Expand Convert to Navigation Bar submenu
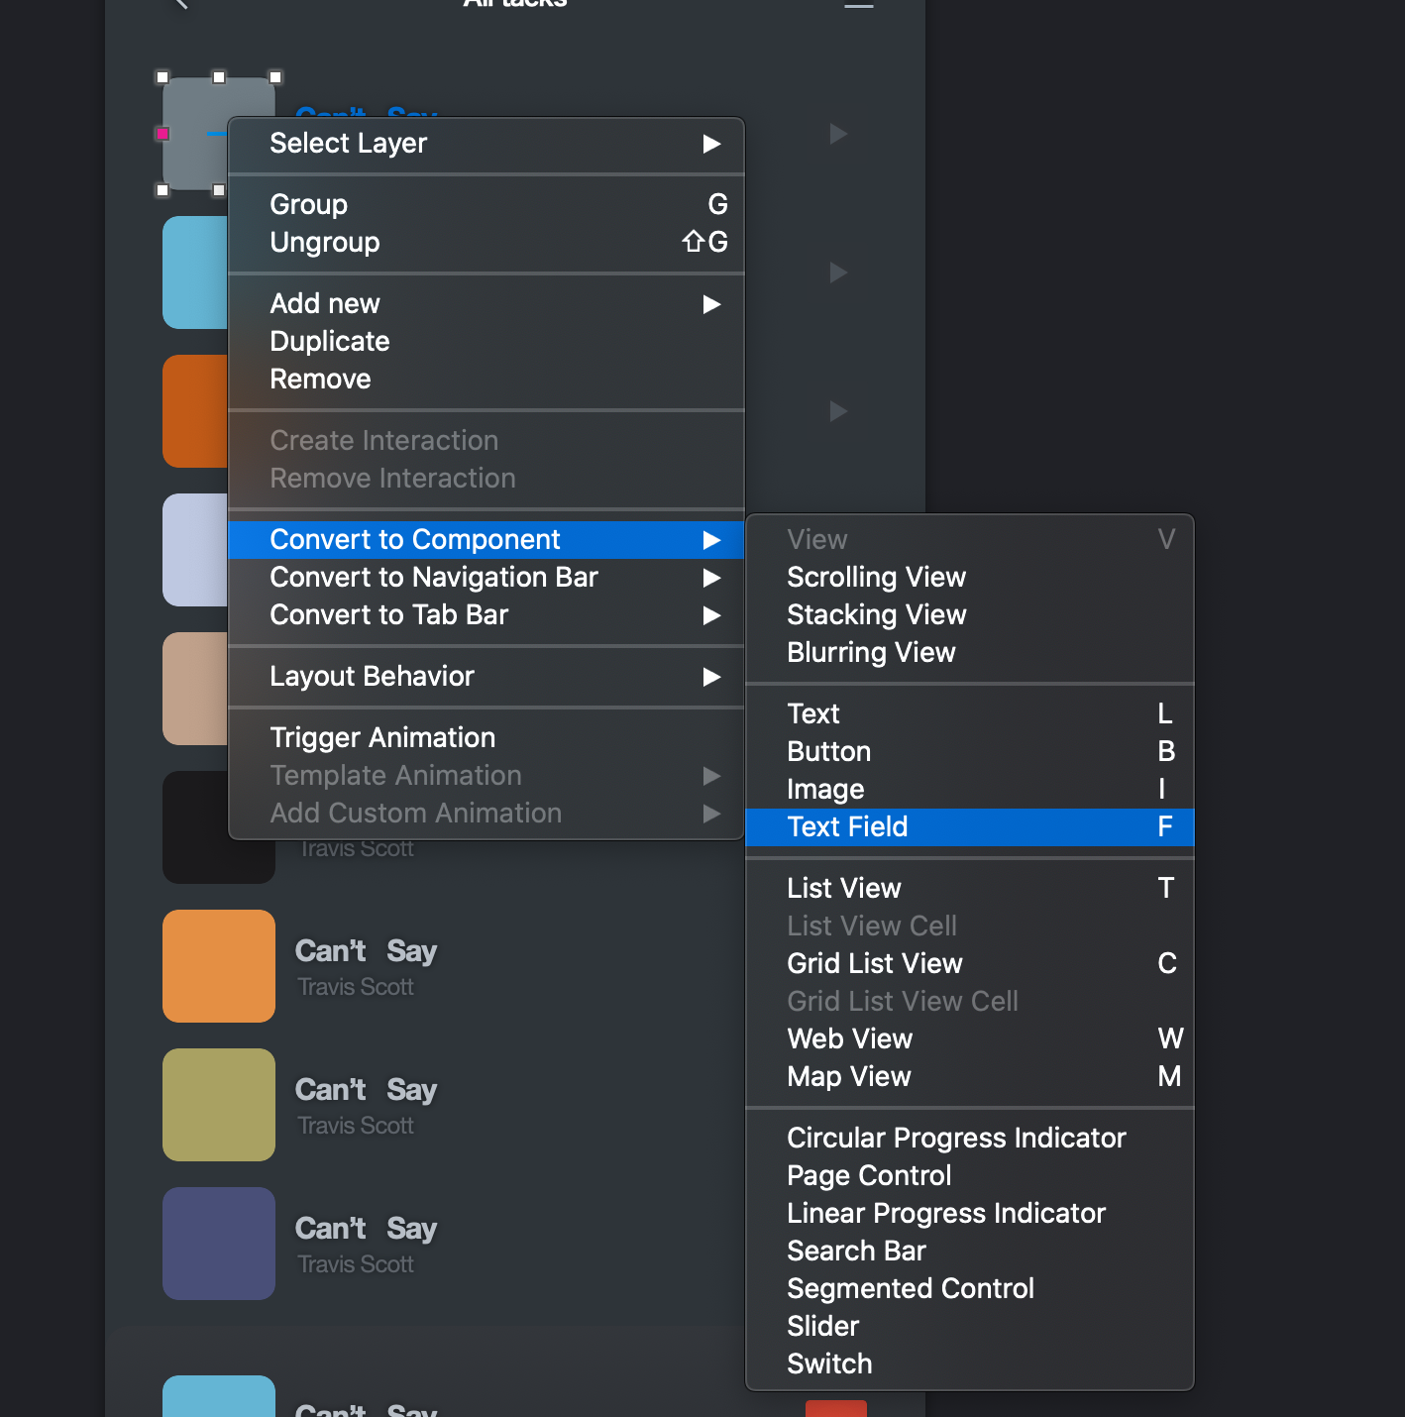The height and width of the screenshot is (1417, 1405). tap(710, 578)
